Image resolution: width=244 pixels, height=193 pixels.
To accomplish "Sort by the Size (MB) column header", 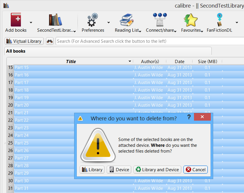I will pos(207,61).
